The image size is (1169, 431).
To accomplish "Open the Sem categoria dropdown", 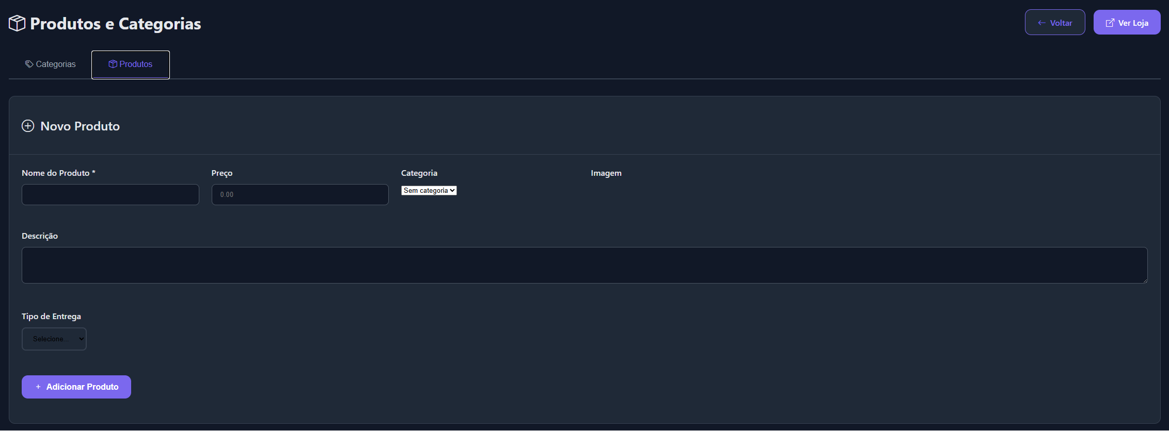I will click(429, 191).
